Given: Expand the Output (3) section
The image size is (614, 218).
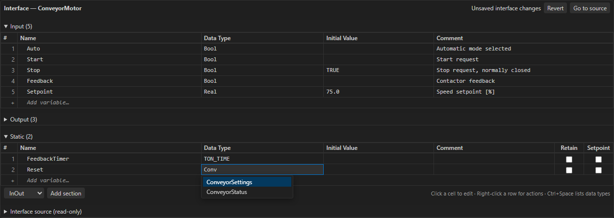Looking at the screenshot, I should coord(20,120).
